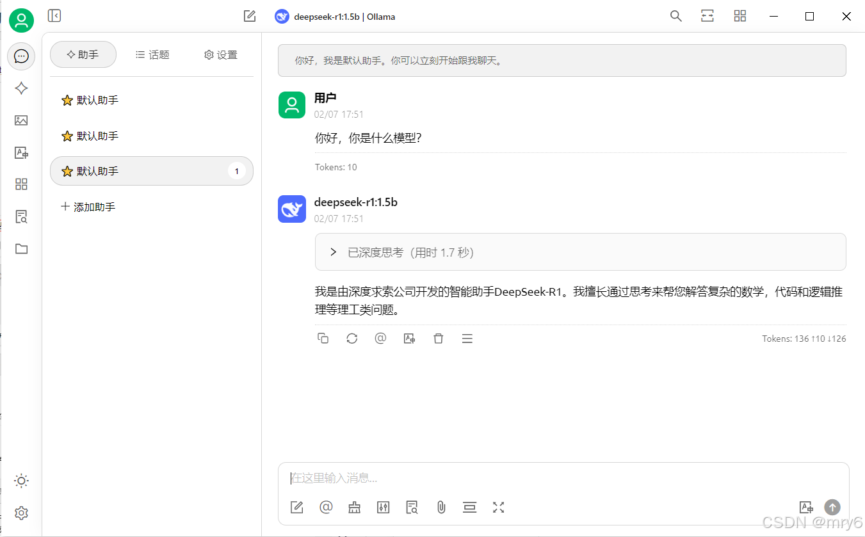Switch to the 话题 tab

(x=152, y=54)
